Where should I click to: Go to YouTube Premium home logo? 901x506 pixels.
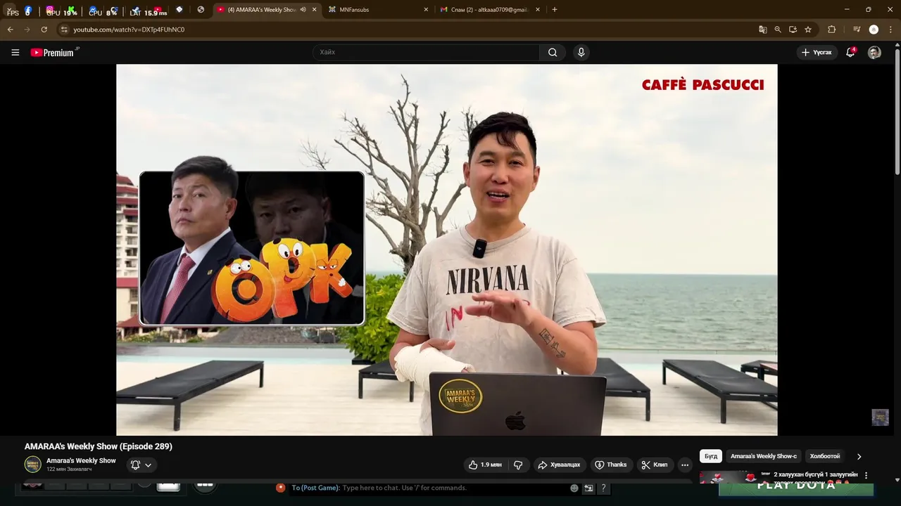point(55,52)
